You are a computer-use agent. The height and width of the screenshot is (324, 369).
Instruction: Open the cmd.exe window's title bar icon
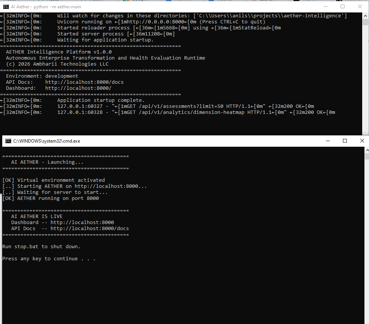click(x=8, y=141)
